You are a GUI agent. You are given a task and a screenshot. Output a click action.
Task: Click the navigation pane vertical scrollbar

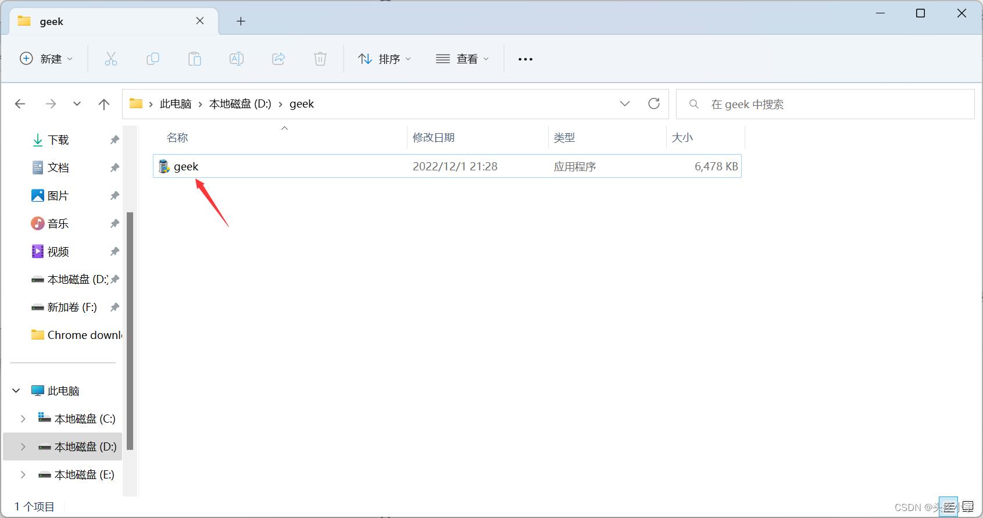tap(130, 331)
